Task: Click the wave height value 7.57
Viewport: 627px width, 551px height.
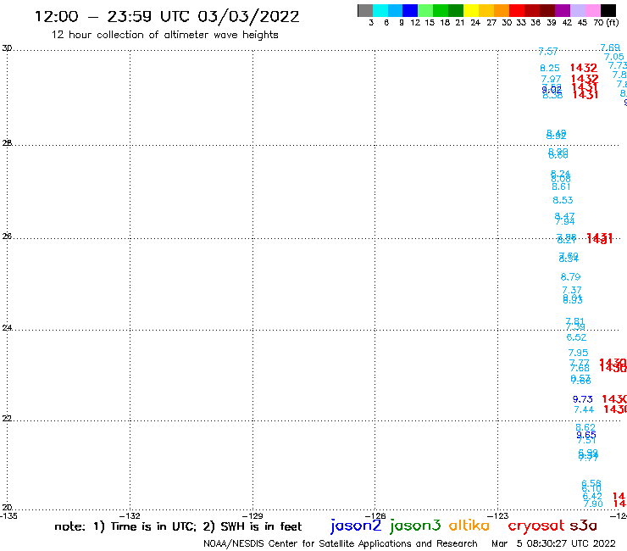Action: pos(548,52)
